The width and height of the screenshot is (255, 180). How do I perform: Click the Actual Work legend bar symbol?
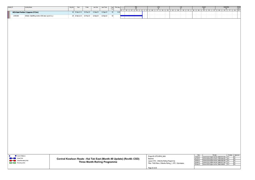tap(12, 158)
